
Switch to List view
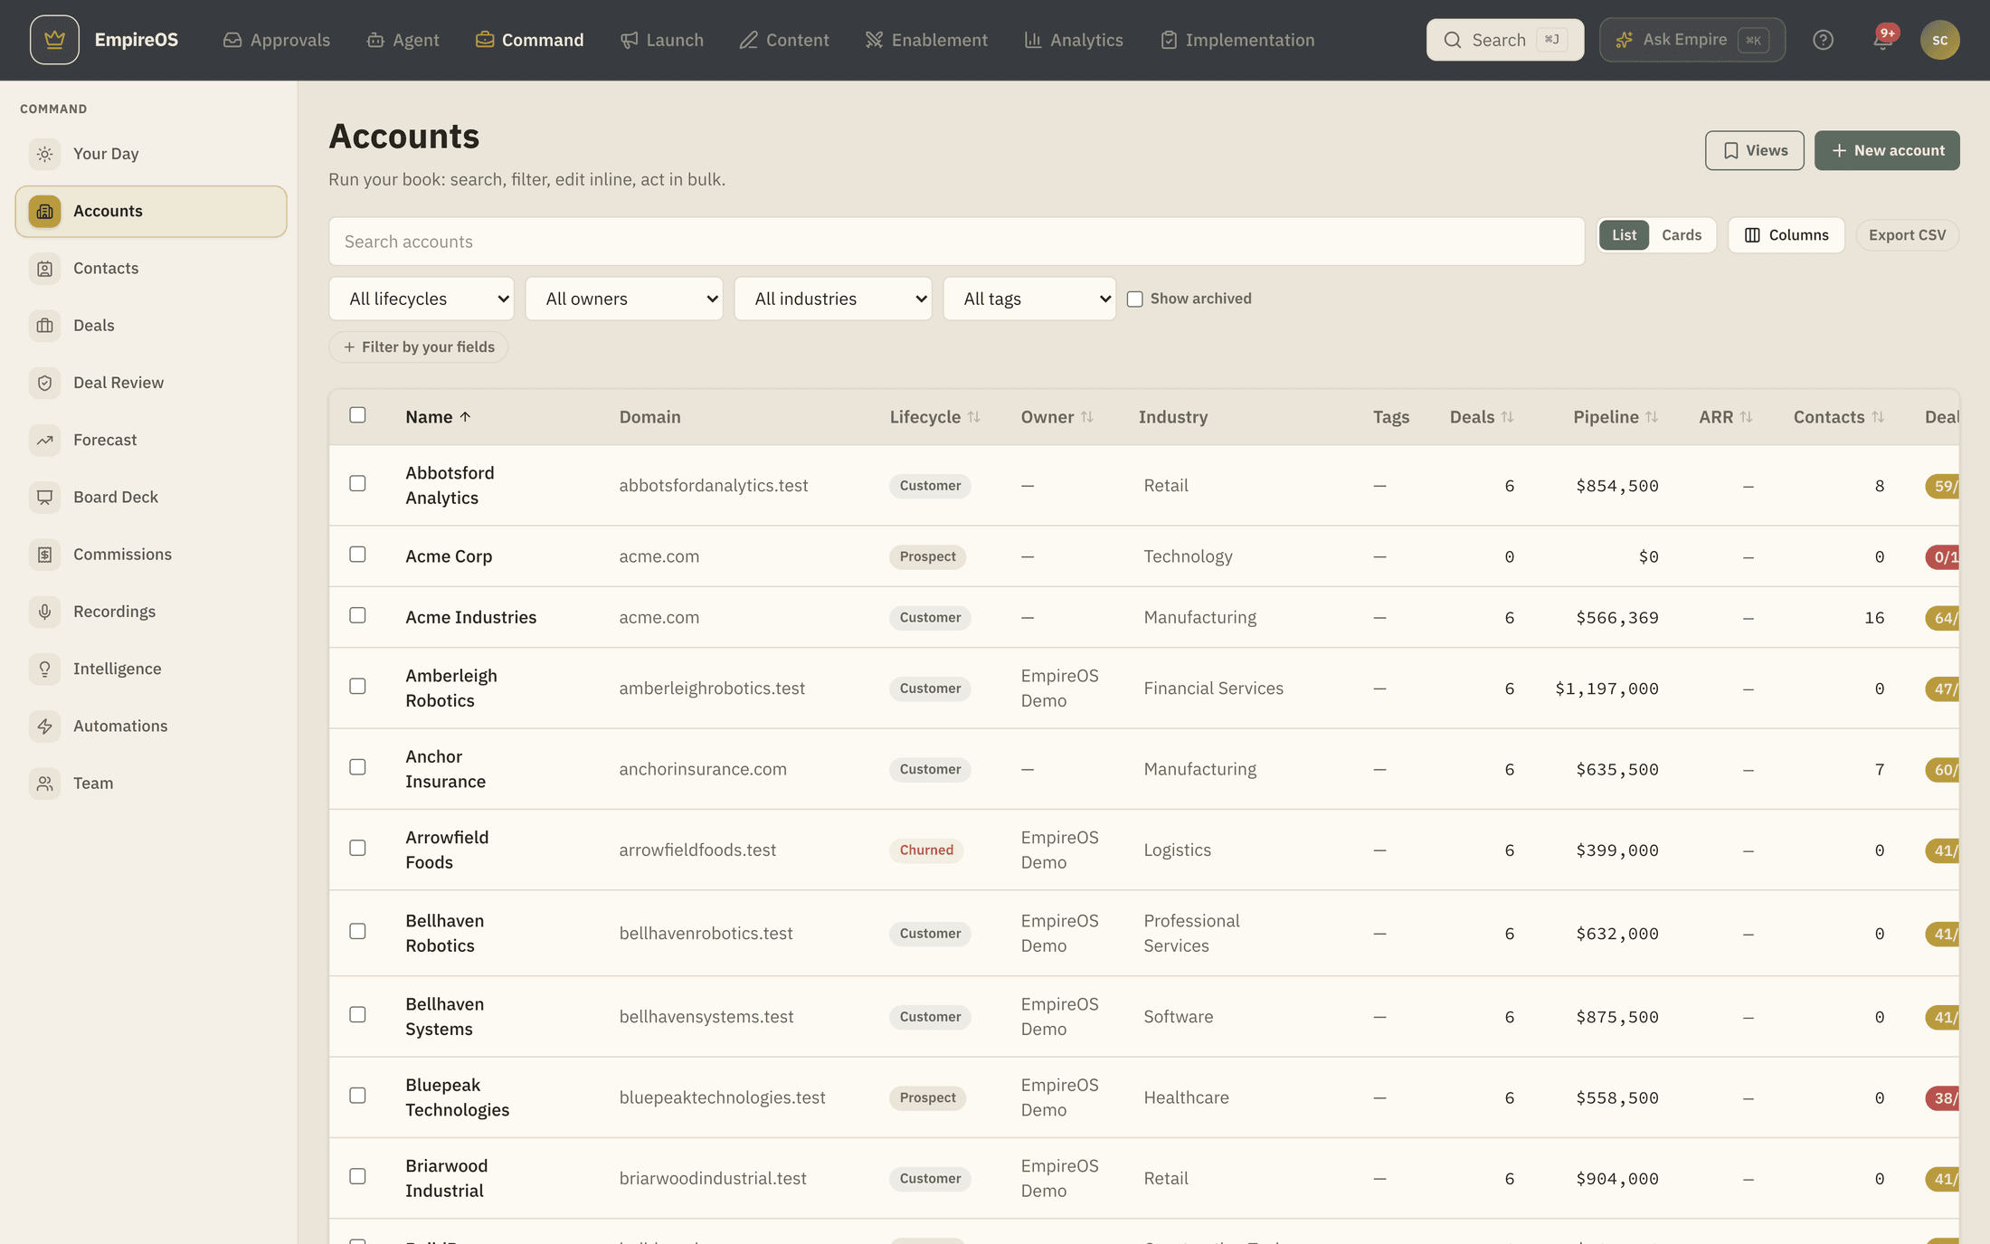point(1624,235)
